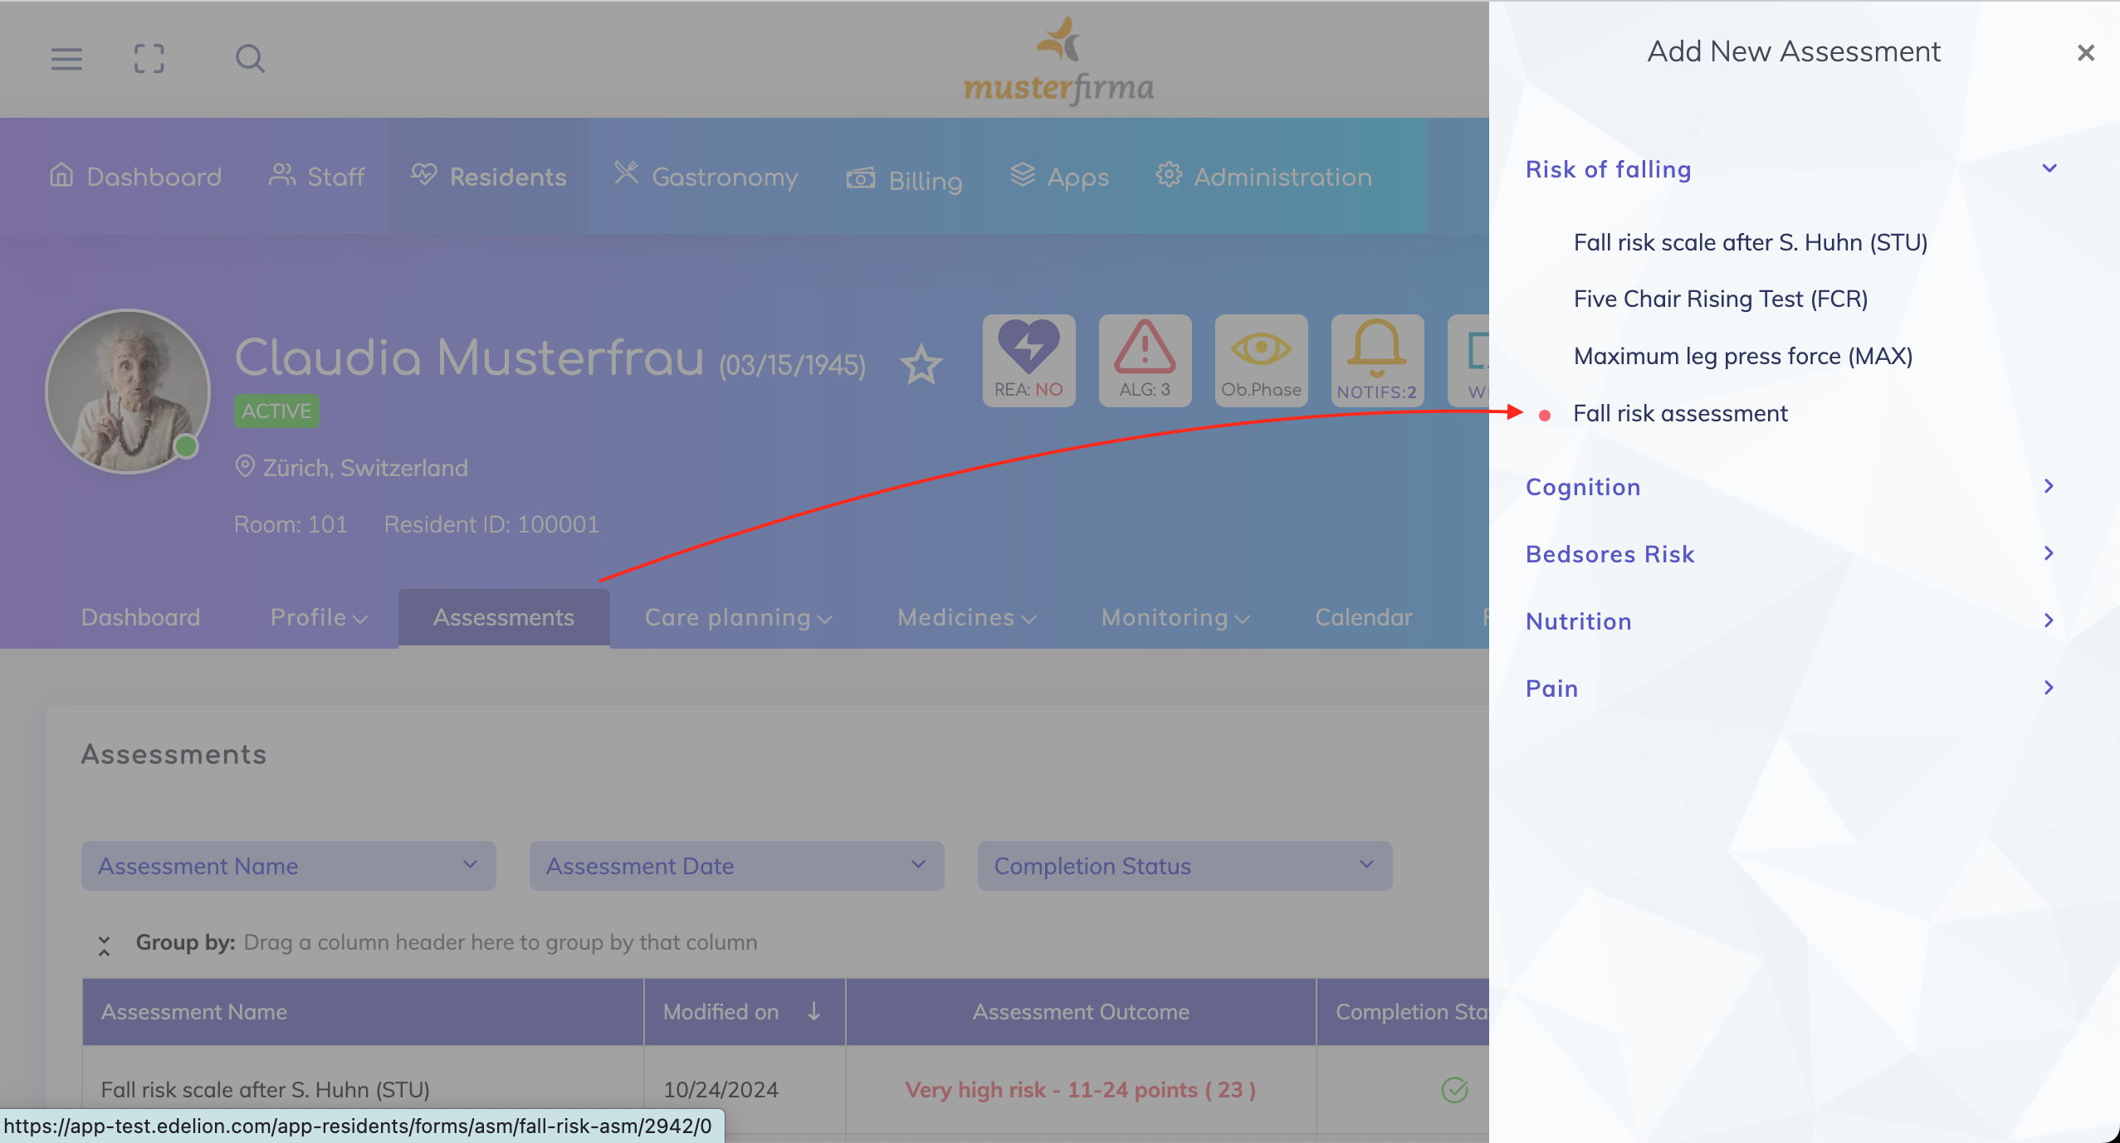Open the Assessment Name filter dropdown

(x=288, y=866)
